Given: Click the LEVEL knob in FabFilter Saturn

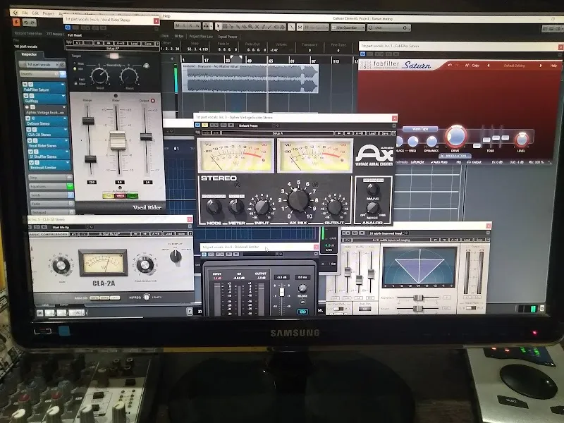Looking at the screenshot, I should [522, 139].
